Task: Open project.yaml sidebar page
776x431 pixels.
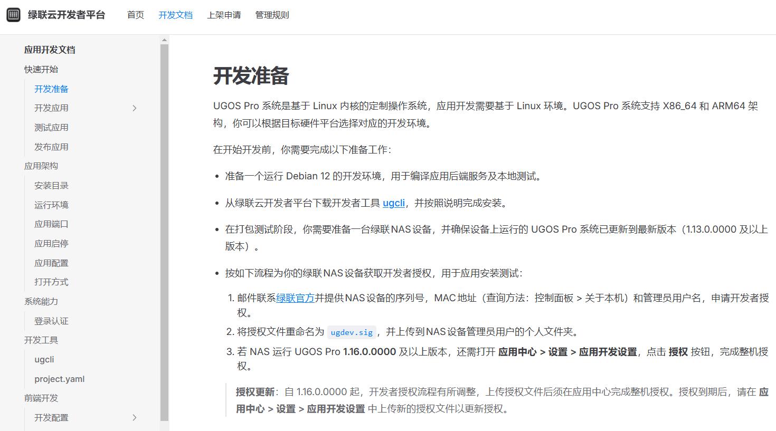Action: [x=60, y=379]
